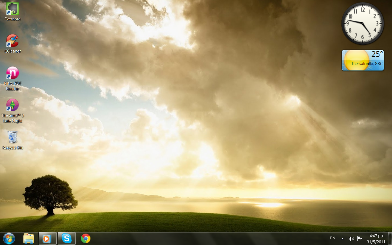This screenshot has width=392, height=245.
Task: Open Skype from the taskbar
Action: pyautogui.click(x=67, y=238)
